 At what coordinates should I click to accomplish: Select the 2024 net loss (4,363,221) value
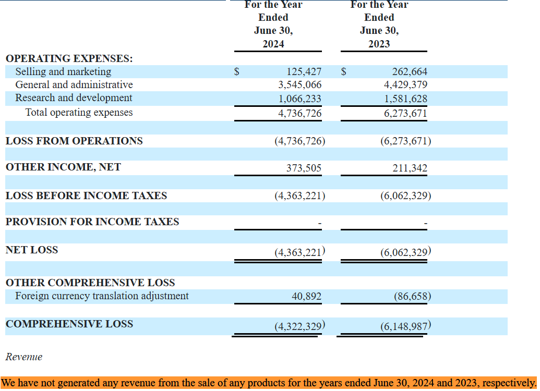300,252
